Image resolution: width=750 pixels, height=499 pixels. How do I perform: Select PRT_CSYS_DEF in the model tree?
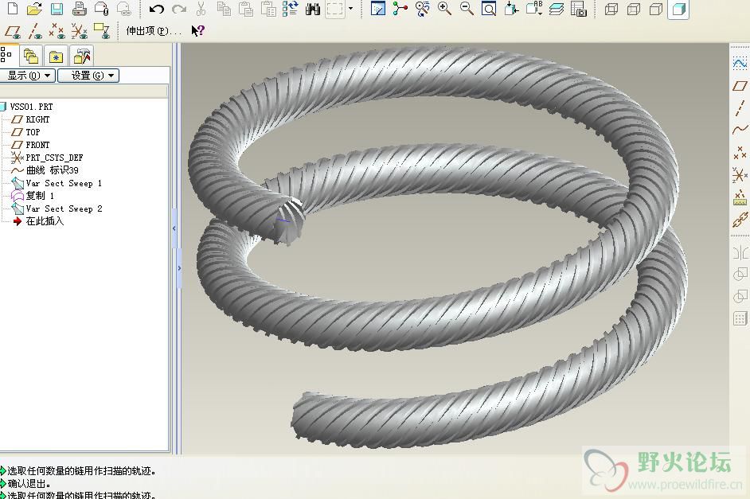(54, 158)
